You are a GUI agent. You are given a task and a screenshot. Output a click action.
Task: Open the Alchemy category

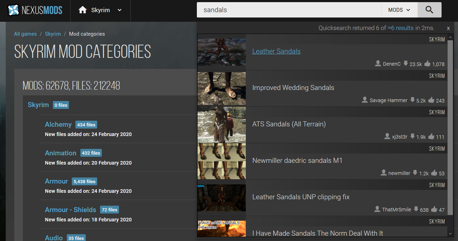[x=58, y=124]
